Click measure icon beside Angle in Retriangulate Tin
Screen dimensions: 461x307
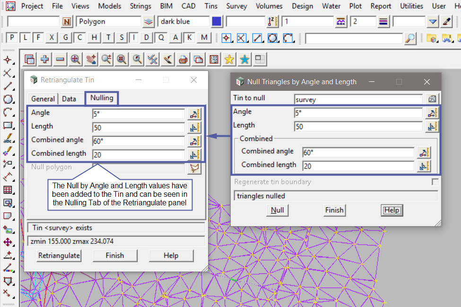(x=194, y=114)
